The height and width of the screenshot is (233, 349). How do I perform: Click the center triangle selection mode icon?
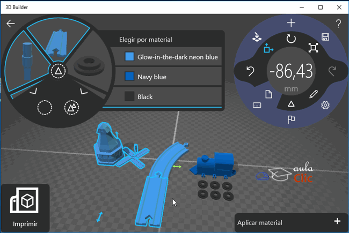pos(58,71)
